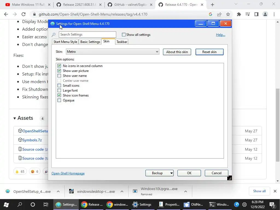Screen dimensions: 280x210
Task: Open a new browser tab
Action: (212, 5)
